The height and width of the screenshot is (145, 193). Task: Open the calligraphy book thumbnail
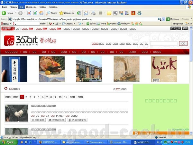(14, 69)
